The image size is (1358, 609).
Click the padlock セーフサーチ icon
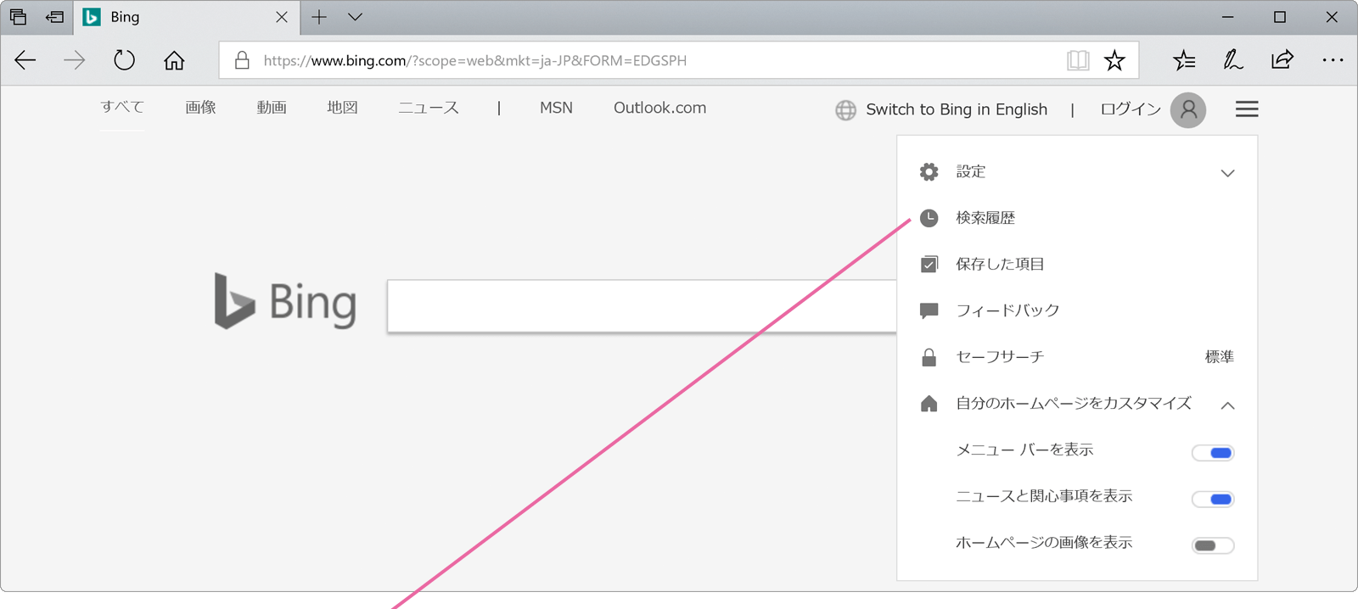(929, 357)
